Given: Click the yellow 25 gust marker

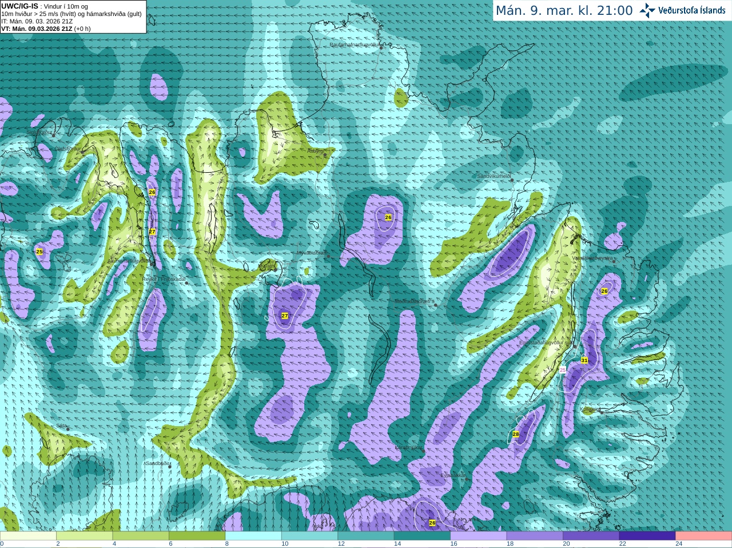Looking at the screenshot, I should [39, 252].
